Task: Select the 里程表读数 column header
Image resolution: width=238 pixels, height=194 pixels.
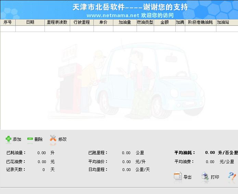Action: [57, 22]
